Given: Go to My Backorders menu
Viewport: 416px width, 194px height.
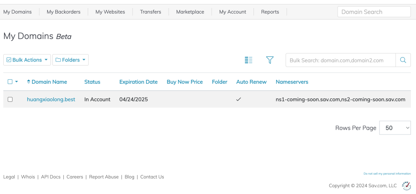Looking at the screenshot, I should pos(63,12).
